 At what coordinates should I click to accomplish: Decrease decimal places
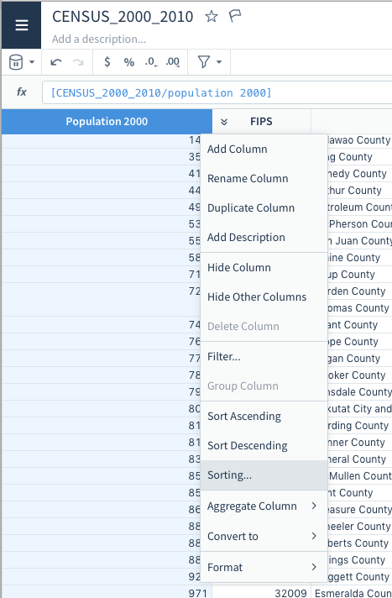pyautogui.click(x=151, y=62)
